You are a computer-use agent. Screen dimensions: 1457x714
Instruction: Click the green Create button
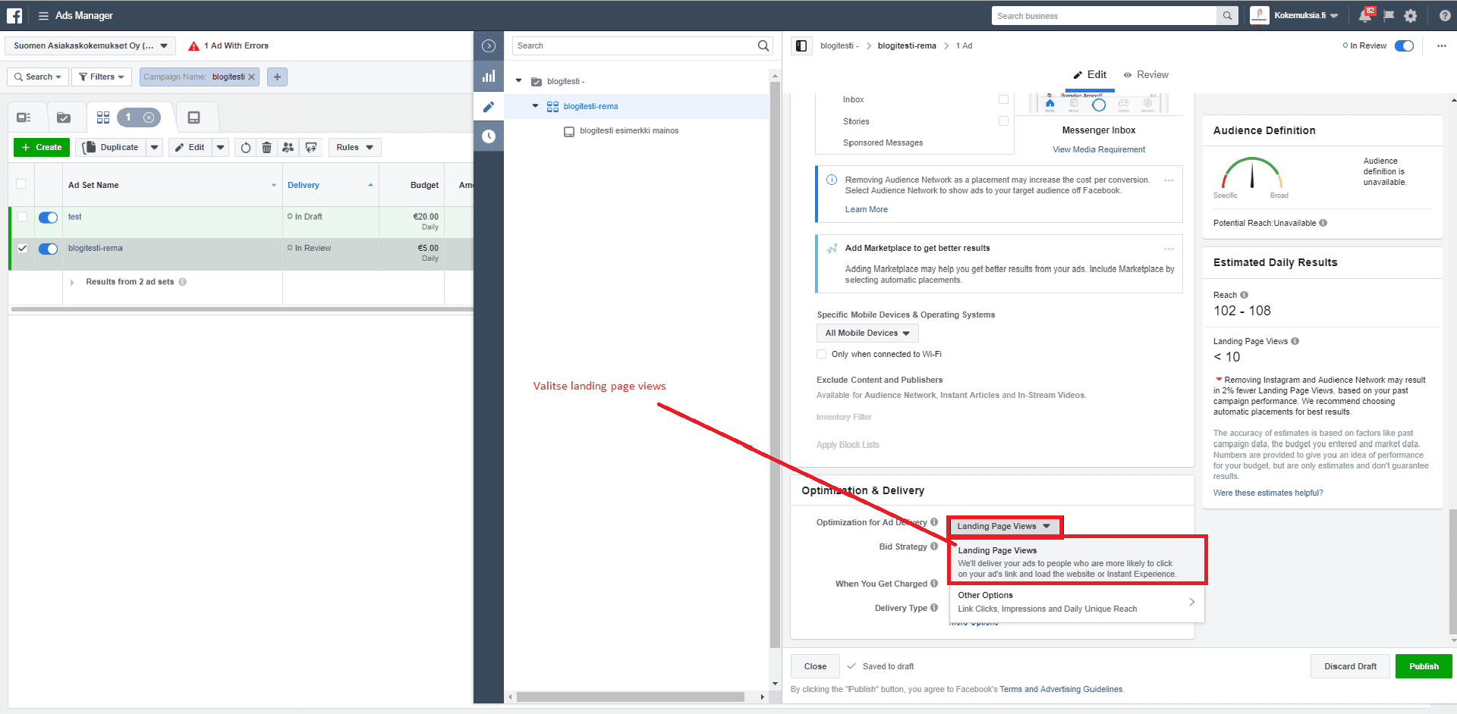tap(42, 148)
